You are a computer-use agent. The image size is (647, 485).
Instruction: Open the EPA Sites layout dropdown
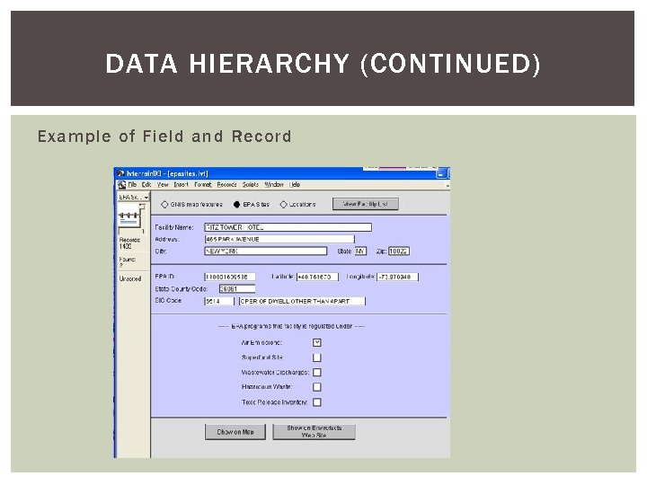134,198
